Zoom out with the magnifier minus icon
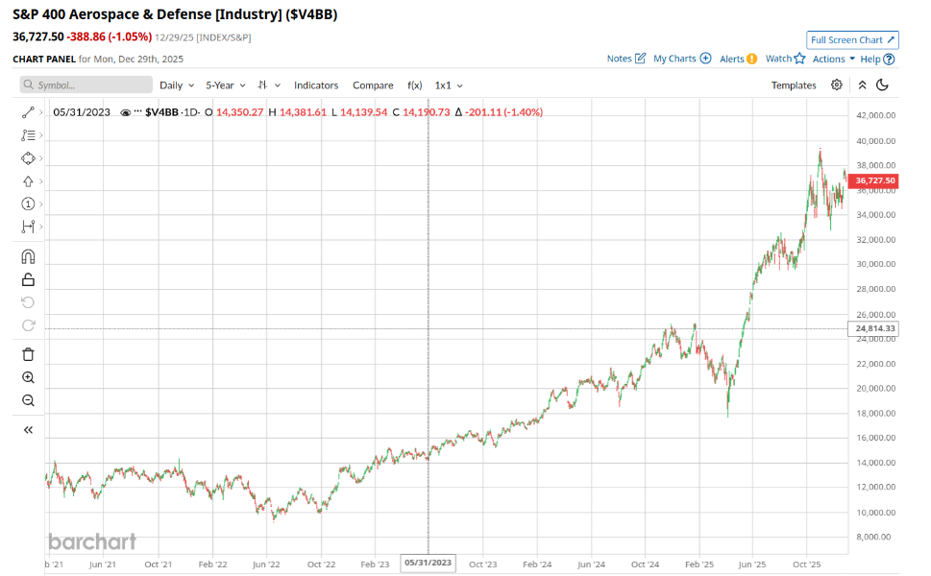931x576 pixels. (28, 400)
